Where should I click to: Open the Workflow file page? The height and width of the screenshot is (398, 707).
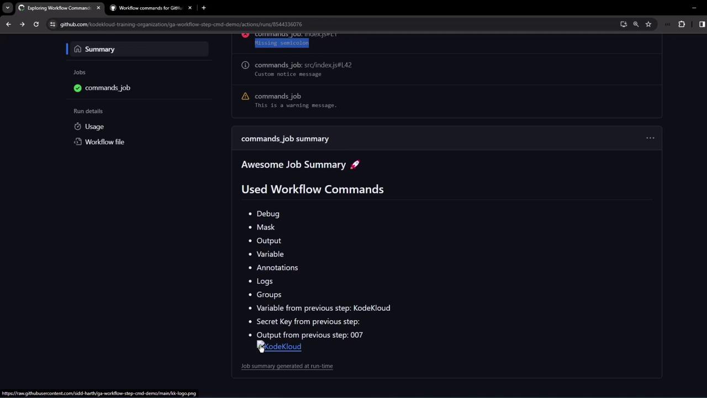click(x=104, y=142)
